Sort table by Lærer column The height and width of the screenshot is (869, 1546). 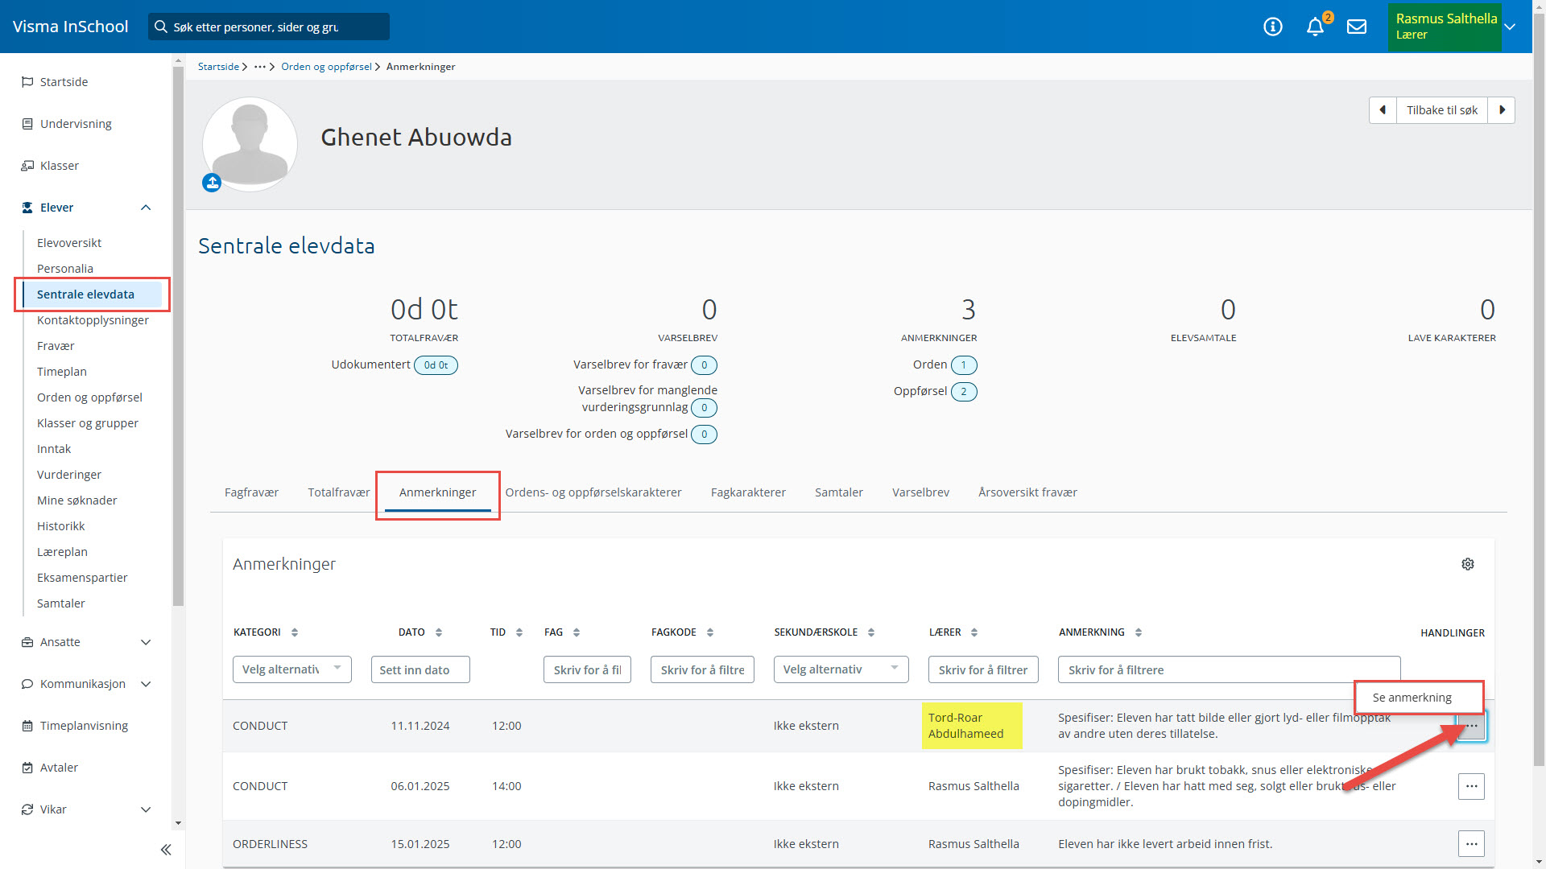coord(974,632)
